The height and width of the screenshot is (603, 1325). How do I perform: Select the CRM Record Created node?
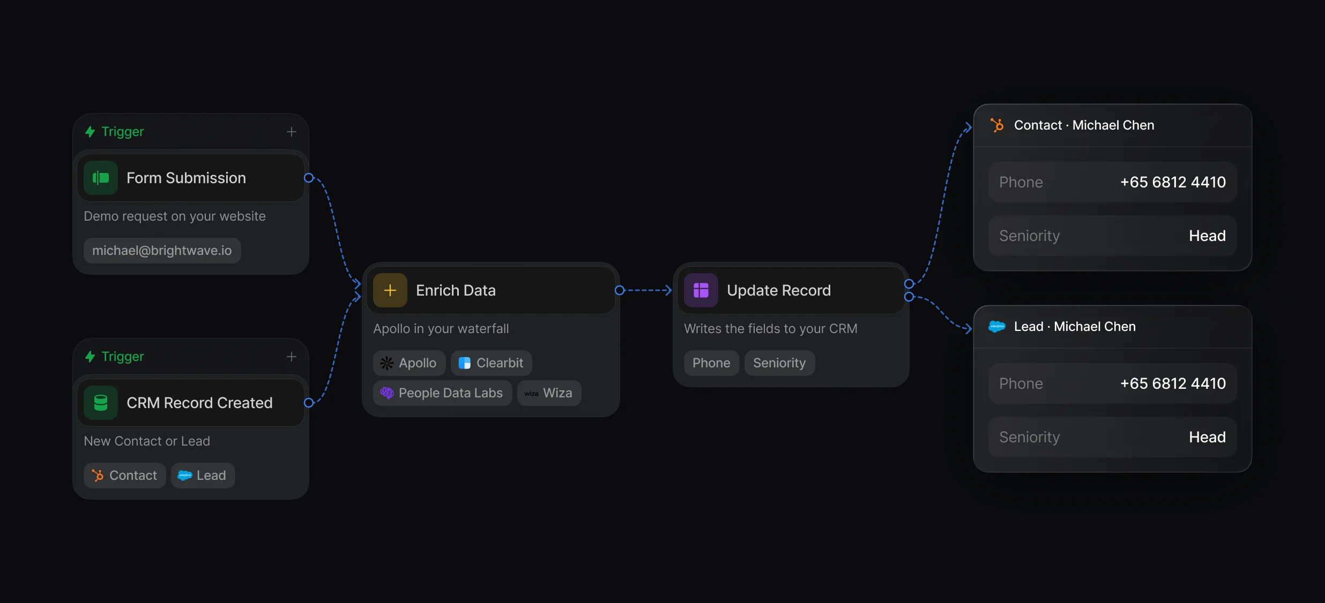191,403
